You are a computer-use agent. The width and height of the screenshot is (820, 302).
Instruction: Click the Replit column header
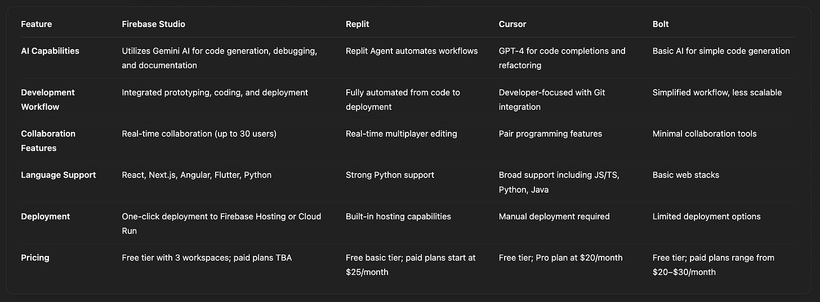coord(357,24)
